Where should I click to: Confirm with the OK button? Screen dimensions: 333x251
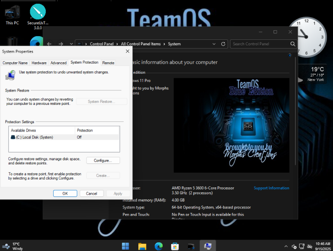pos(65,193)
